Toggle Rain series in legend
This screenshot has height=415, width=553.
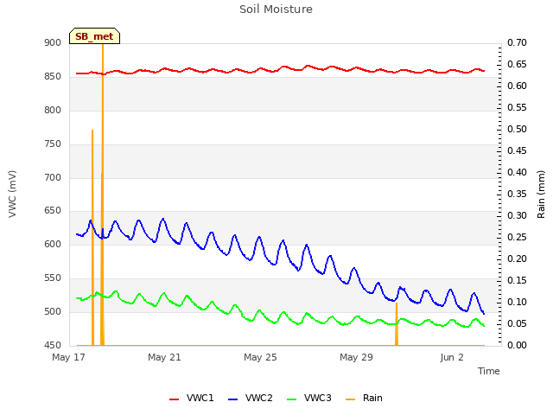(x=364, y=398)
